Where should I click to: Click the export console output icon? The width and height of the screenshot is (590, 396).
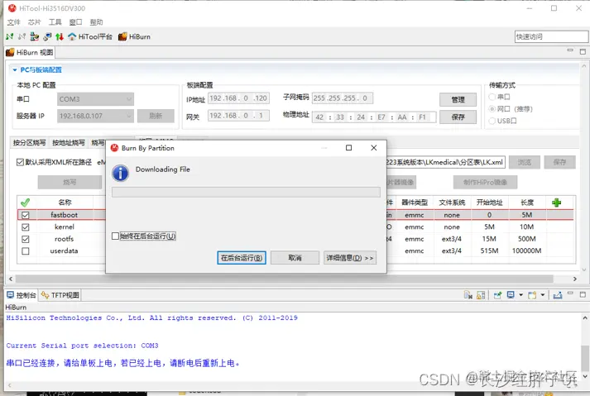tap(558, 295)
